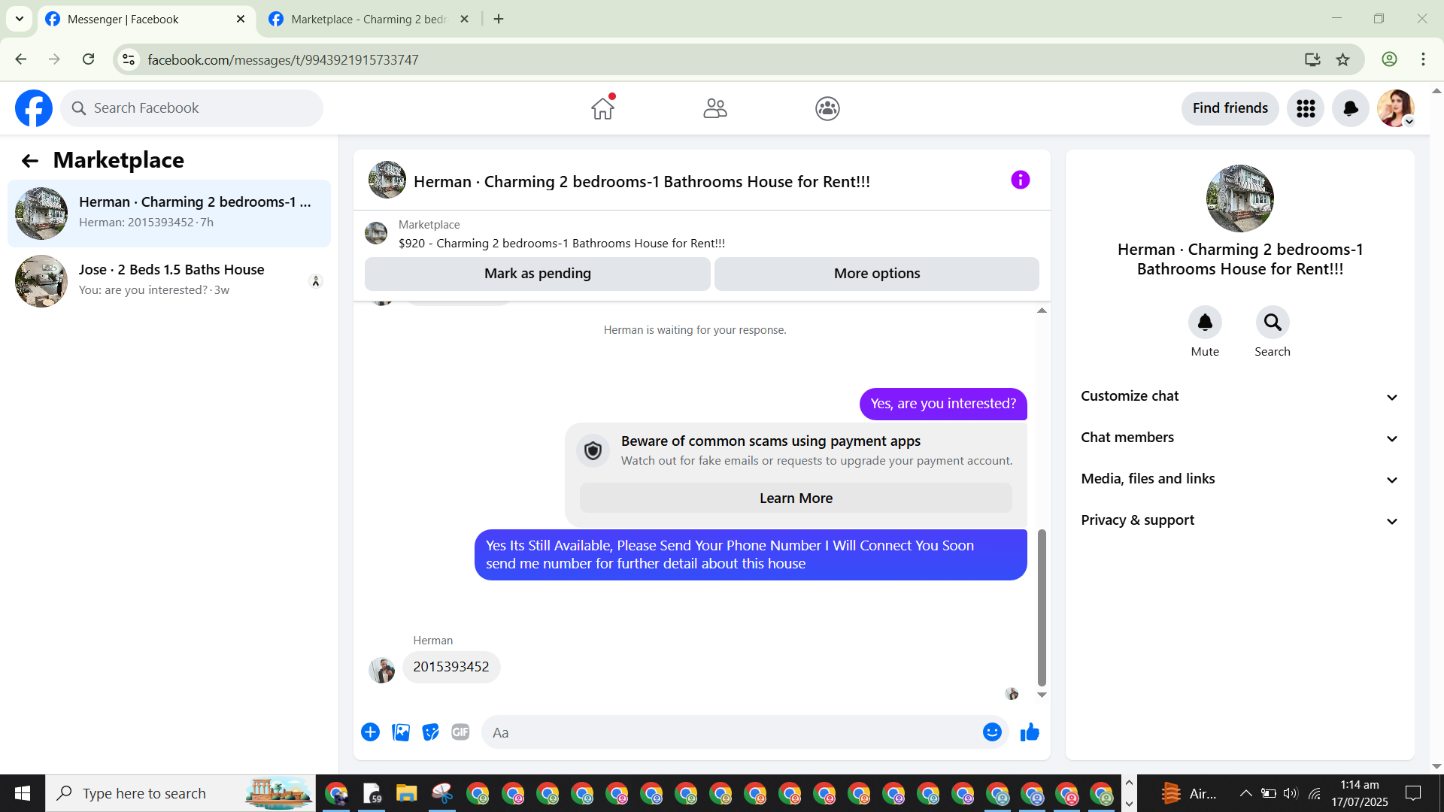Click the message 2015393452 from Herman
Image resolution: width=1444 pixels, height=812 pixels.
[451, 667]
